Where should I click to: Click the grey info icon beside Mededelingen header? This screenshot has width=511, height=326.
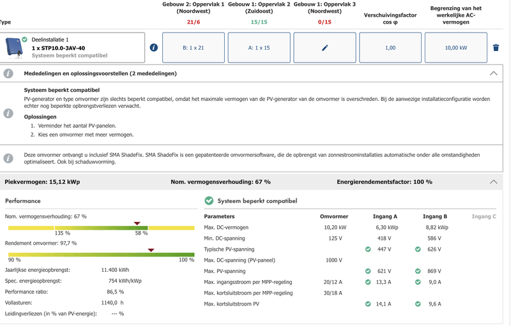tap(8, 73)
